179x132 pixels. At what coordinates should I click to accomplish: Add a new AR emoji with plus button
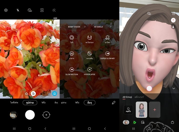pos(155,109)
